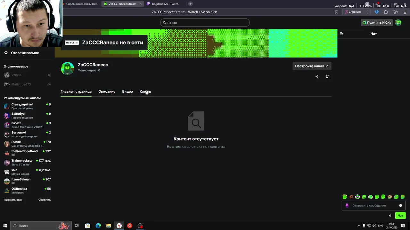Open recommended channel OGBenitez
The width and height of the screenshot is (410, 230).
[27, 190]
